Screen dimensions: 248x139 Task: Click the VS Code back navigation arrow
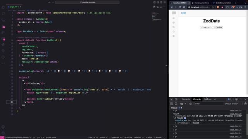[x=49, y=2]
